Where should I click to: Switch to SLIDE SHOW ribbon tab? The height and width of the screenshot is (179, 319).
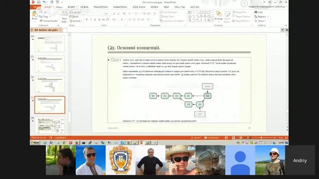pos(139,7)
